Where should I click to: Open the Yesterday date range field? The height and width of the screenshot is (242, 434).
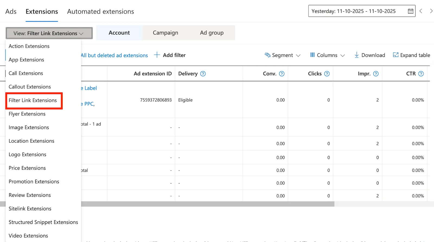click(362, 11)
